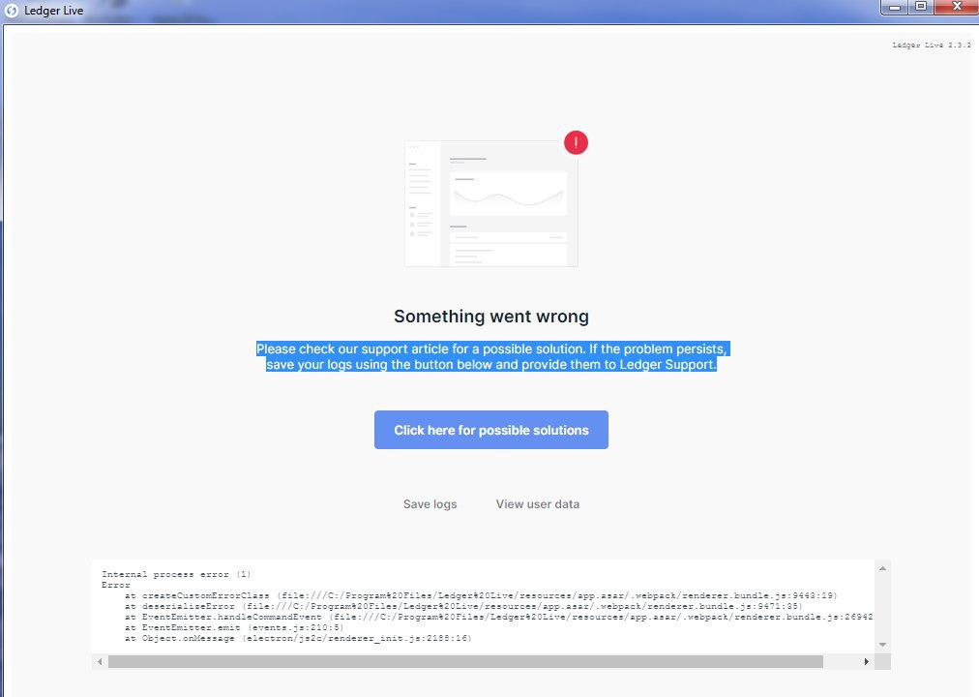979x697 pixels.
Task: Click the 'at Object.onMessage' stack trace line
Action: (298, 638)
